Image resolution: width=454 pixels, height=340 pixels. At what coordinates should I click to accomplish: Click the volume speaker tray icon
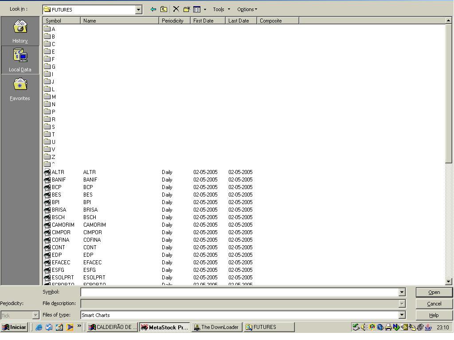[364, 327]
